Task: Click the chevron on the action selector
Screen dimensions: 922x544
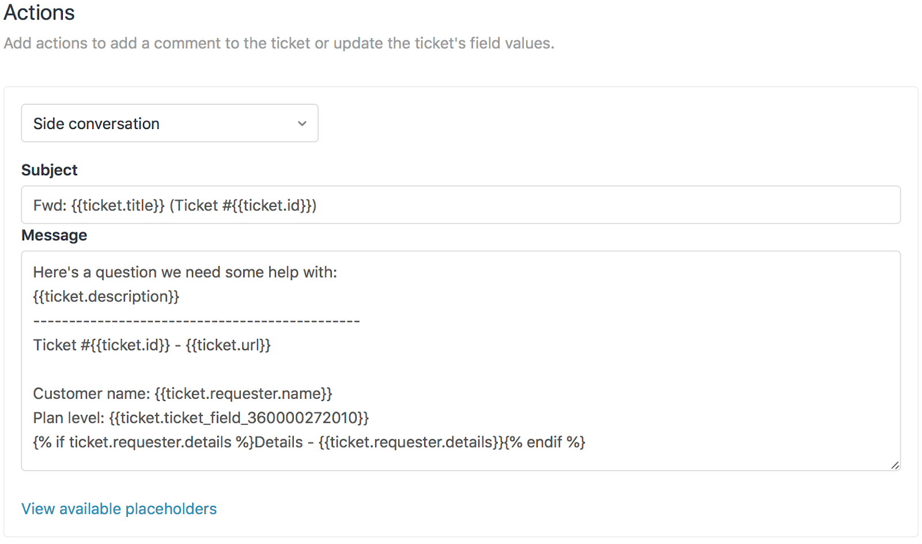Action: 302,123
